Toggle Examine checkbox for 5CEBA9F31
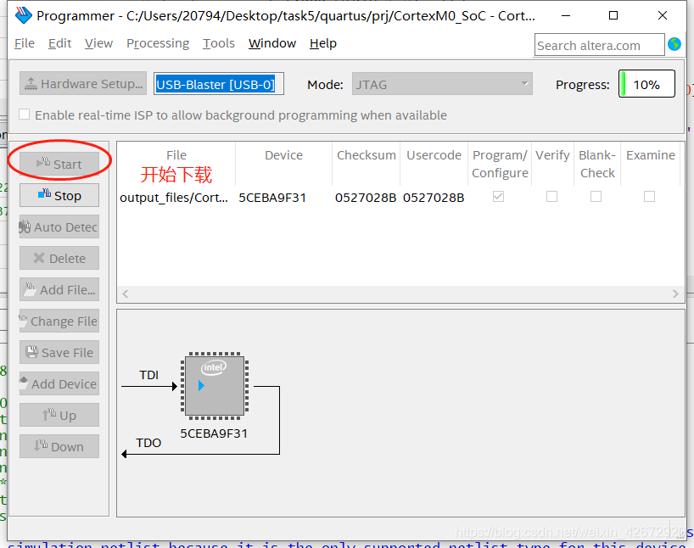Image resolution: width=694 pixels, height=548 pixels. [x=649, y=196]
